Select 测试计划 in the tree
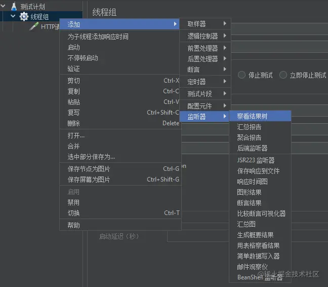Image resolution: width=328 pixels, height=287 pixels. pos(32,7)
